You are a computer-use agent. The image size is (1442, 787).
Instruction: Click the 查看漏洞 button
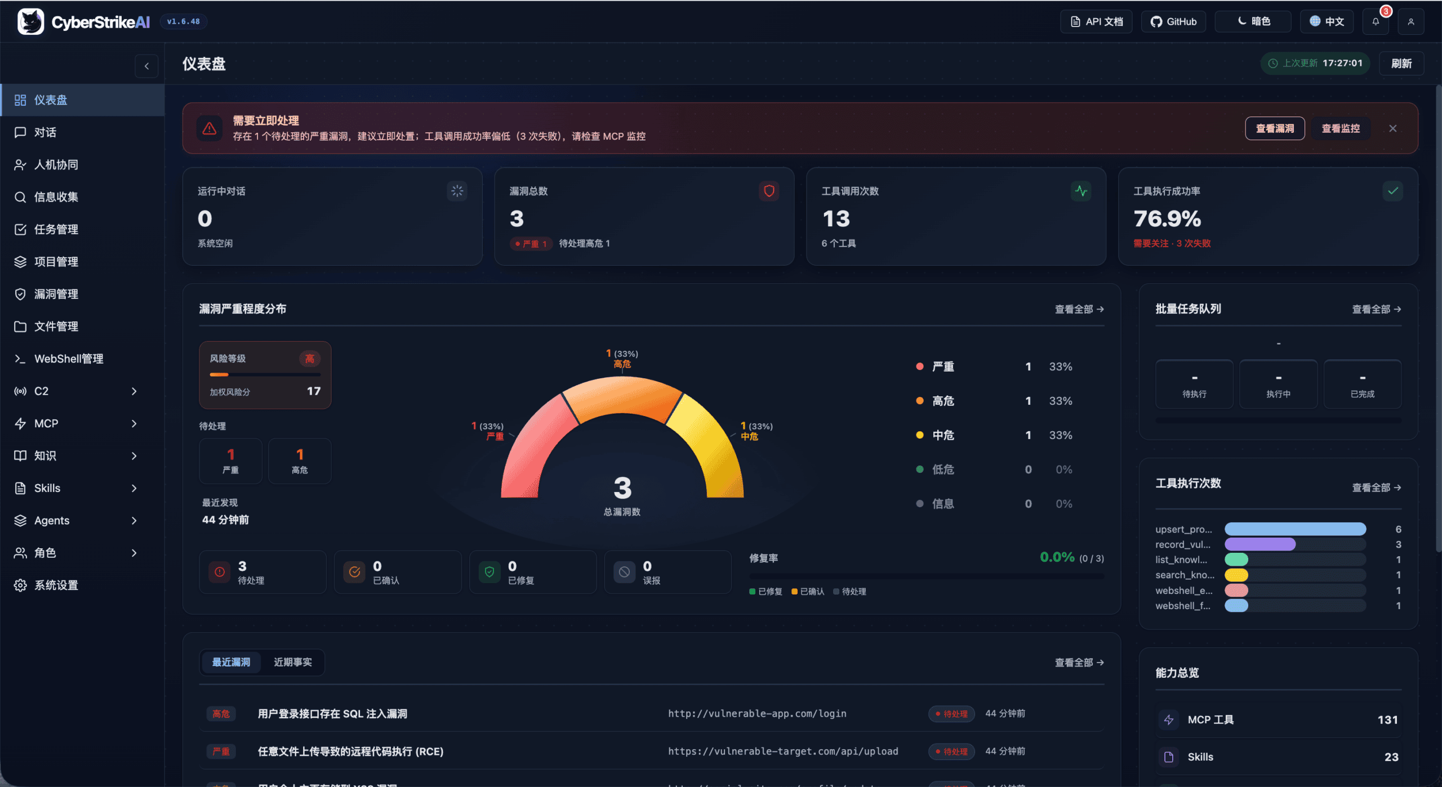[x=1275, y=128]
